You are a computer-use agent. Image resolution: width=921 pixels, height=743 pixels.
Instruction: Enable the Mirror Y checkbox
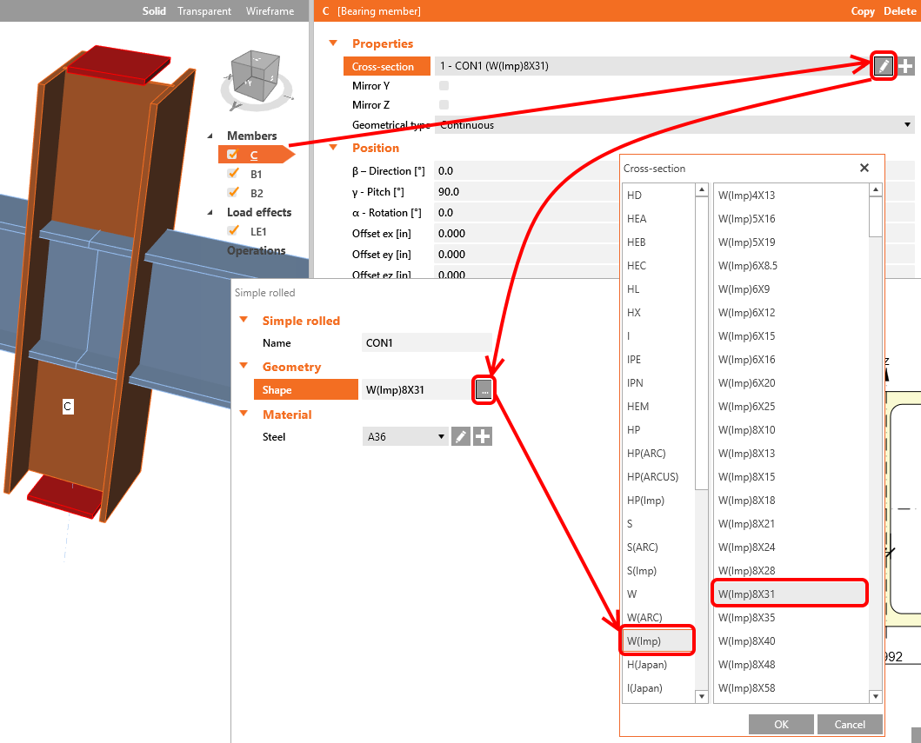[x=443, y=85]
